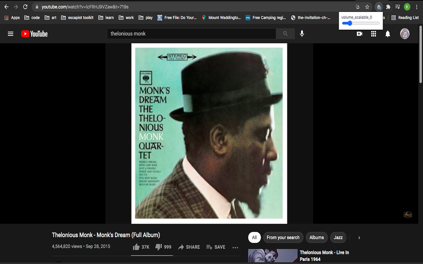The width and height of the screenshot is (423, 264).
Task: Open the the-invitation-ch bookmark
Action: coord(311,17)
